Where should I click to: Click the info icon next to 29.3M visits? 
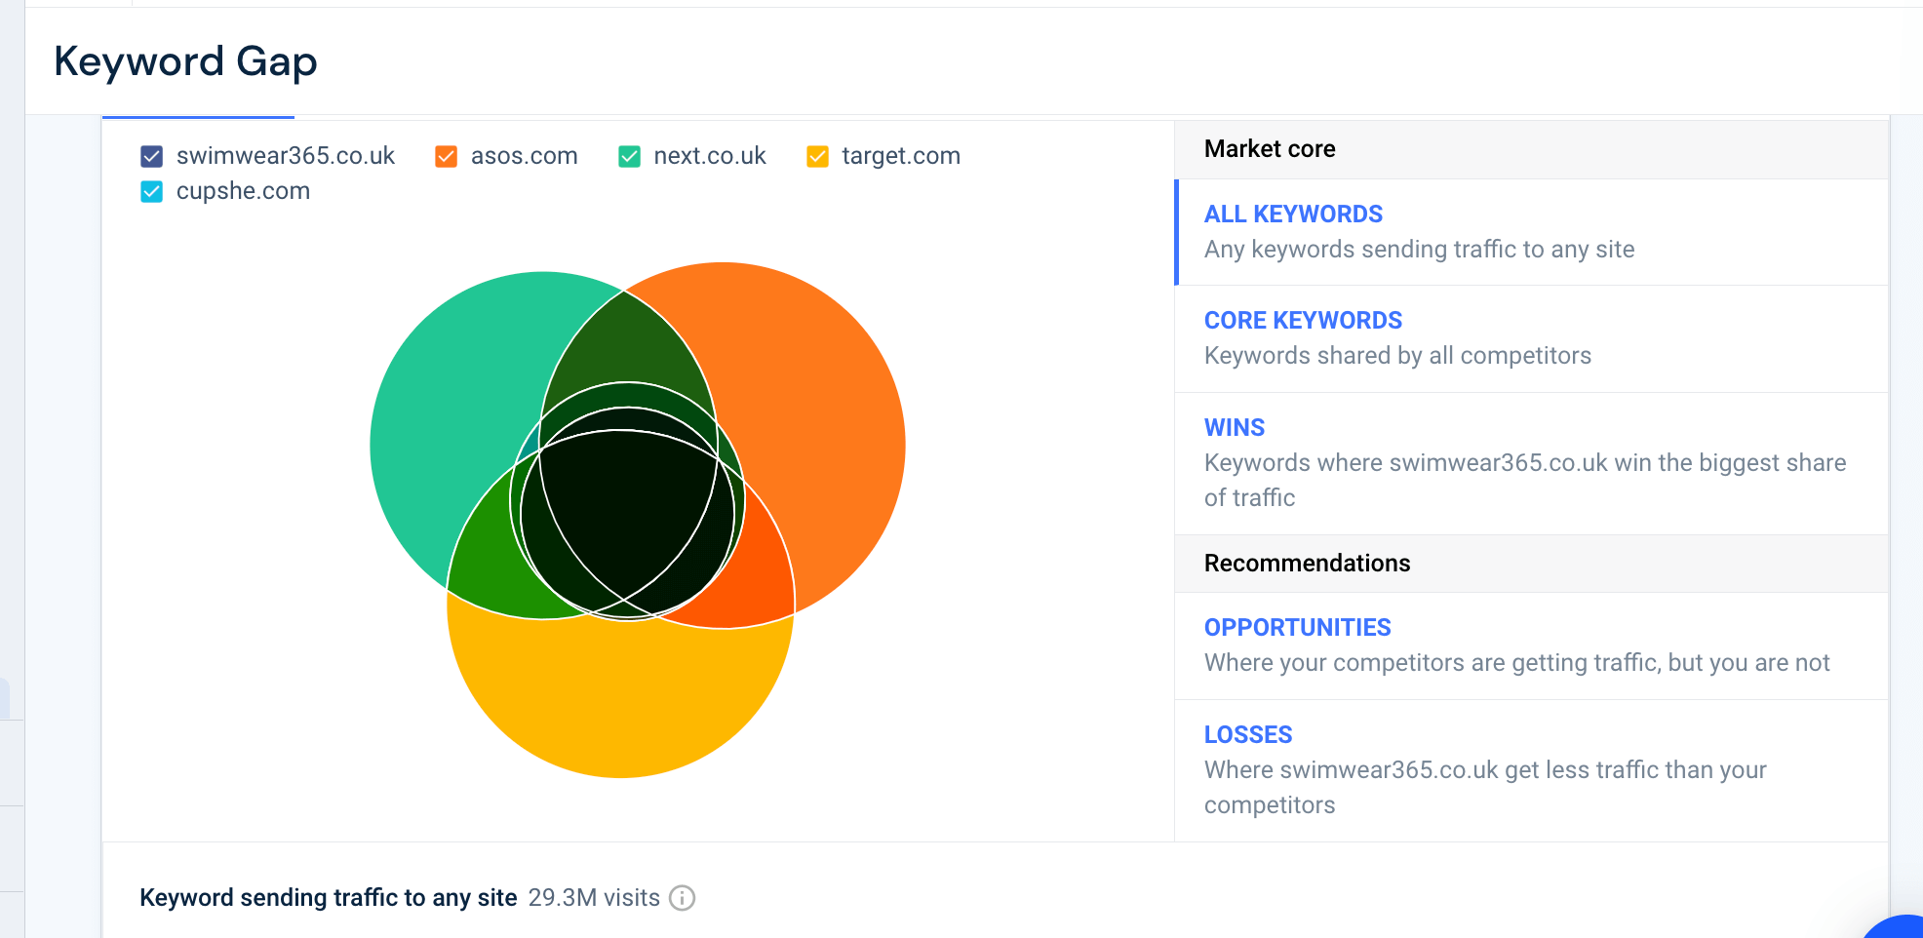[683, 897]
